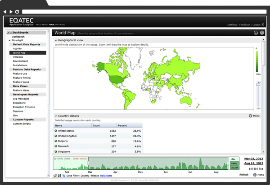Open the Sessions report
The width and height of the screenshot is (270, 185).
click(18, 111)
